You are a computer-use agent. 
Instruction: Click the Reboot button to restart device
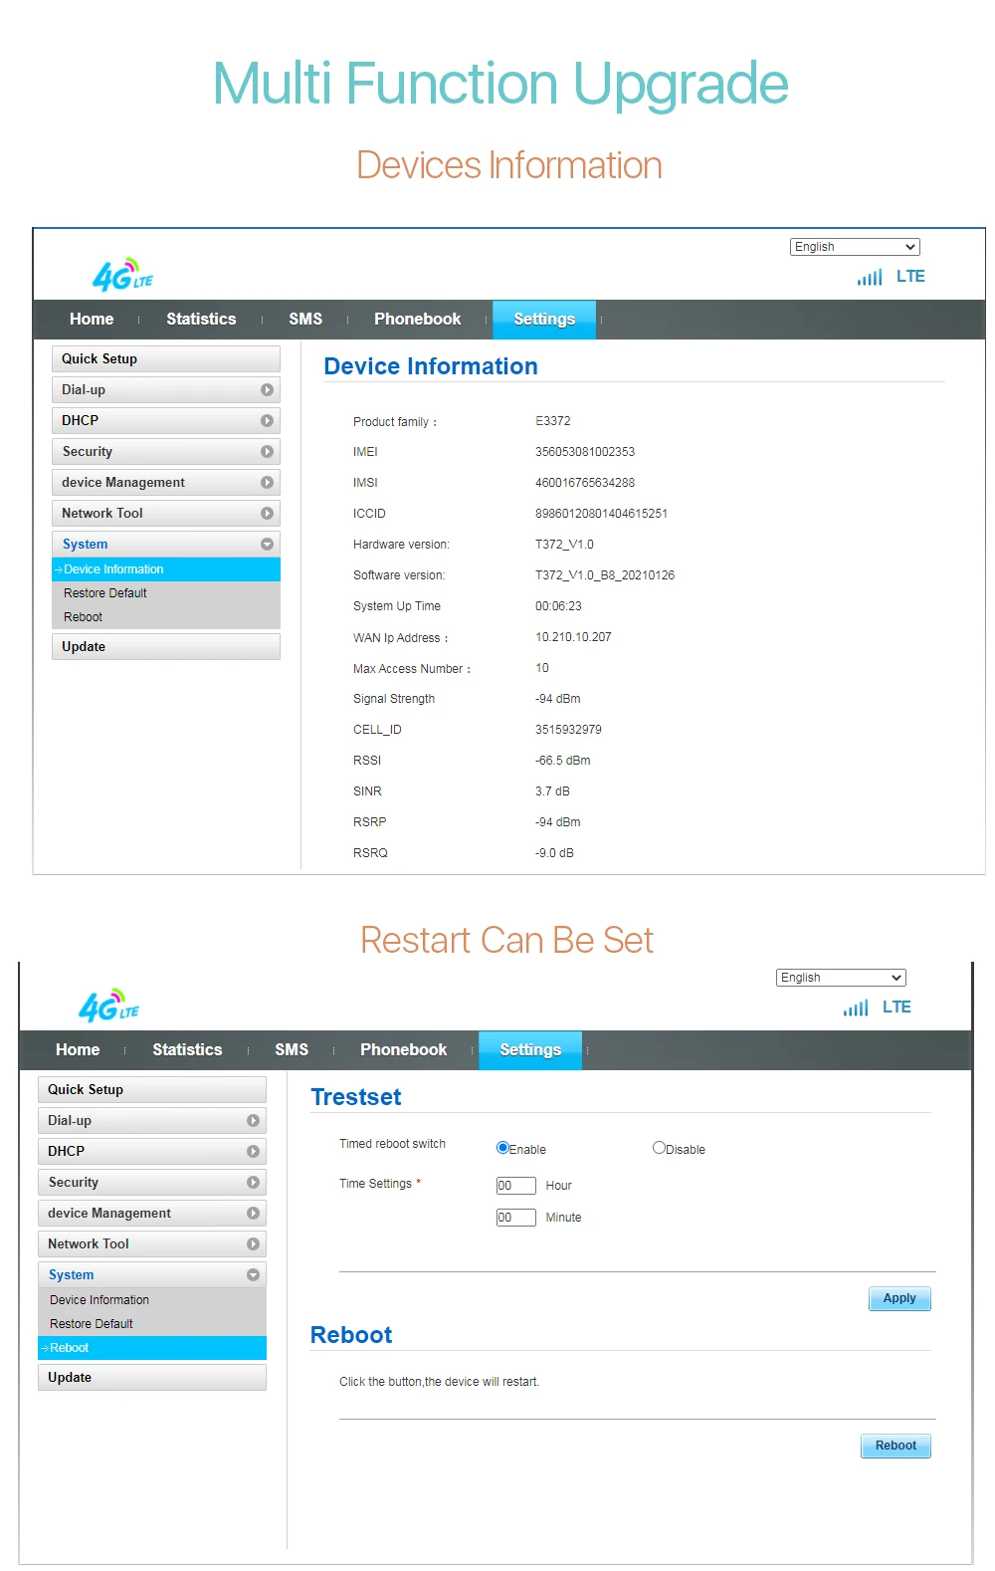pos(895,1446)
